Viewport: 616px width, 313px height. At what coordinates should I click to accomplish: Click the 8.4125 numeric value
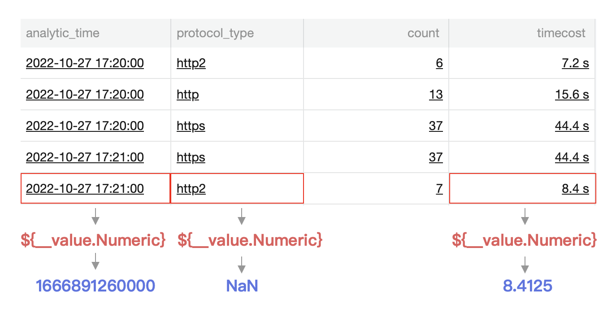[527, 286]
